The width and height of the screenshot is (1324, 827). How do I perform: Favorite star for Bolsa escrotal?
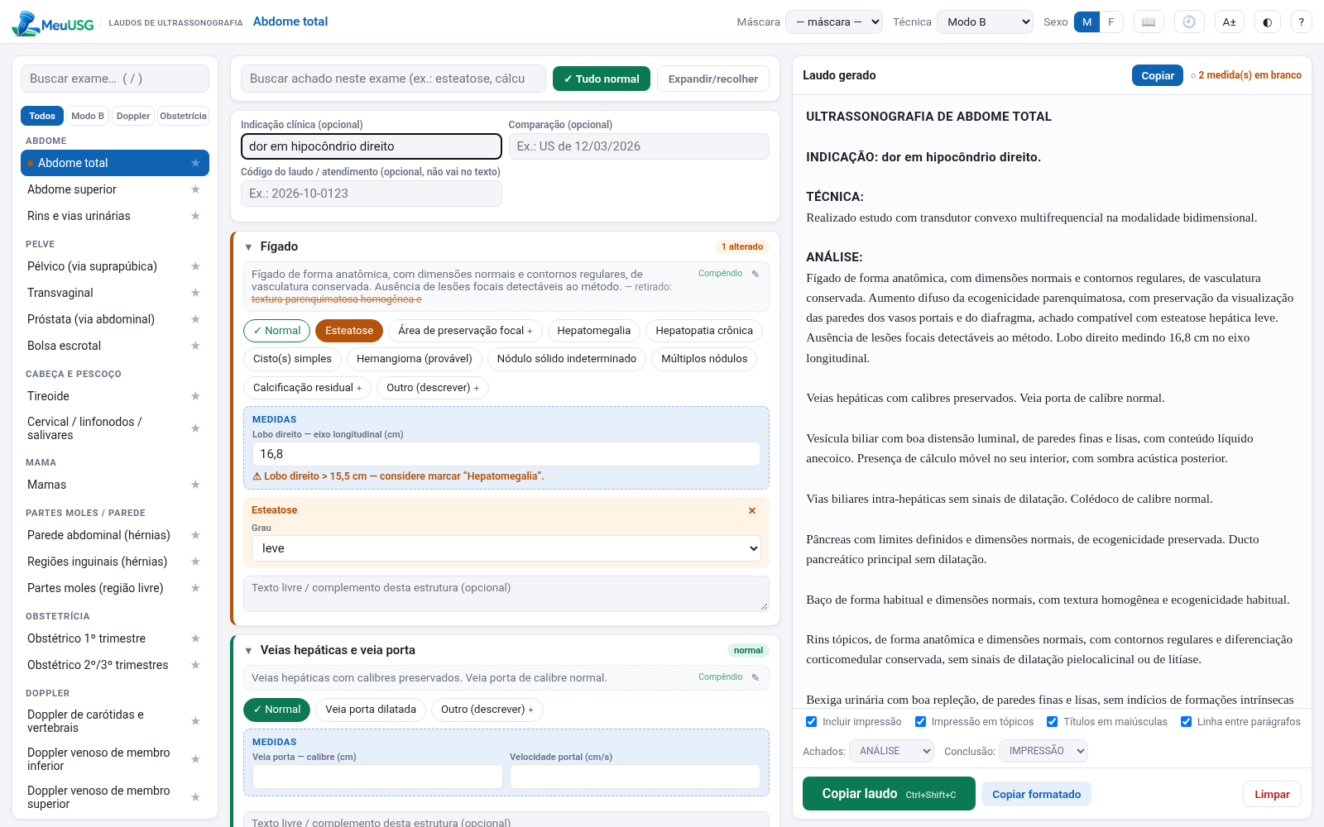[x=195, y=346]
